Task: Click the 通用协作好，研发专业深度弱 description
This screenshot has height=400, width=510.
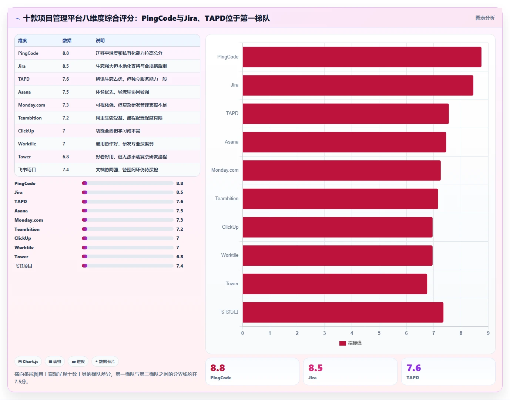Action: pos(125,144)
